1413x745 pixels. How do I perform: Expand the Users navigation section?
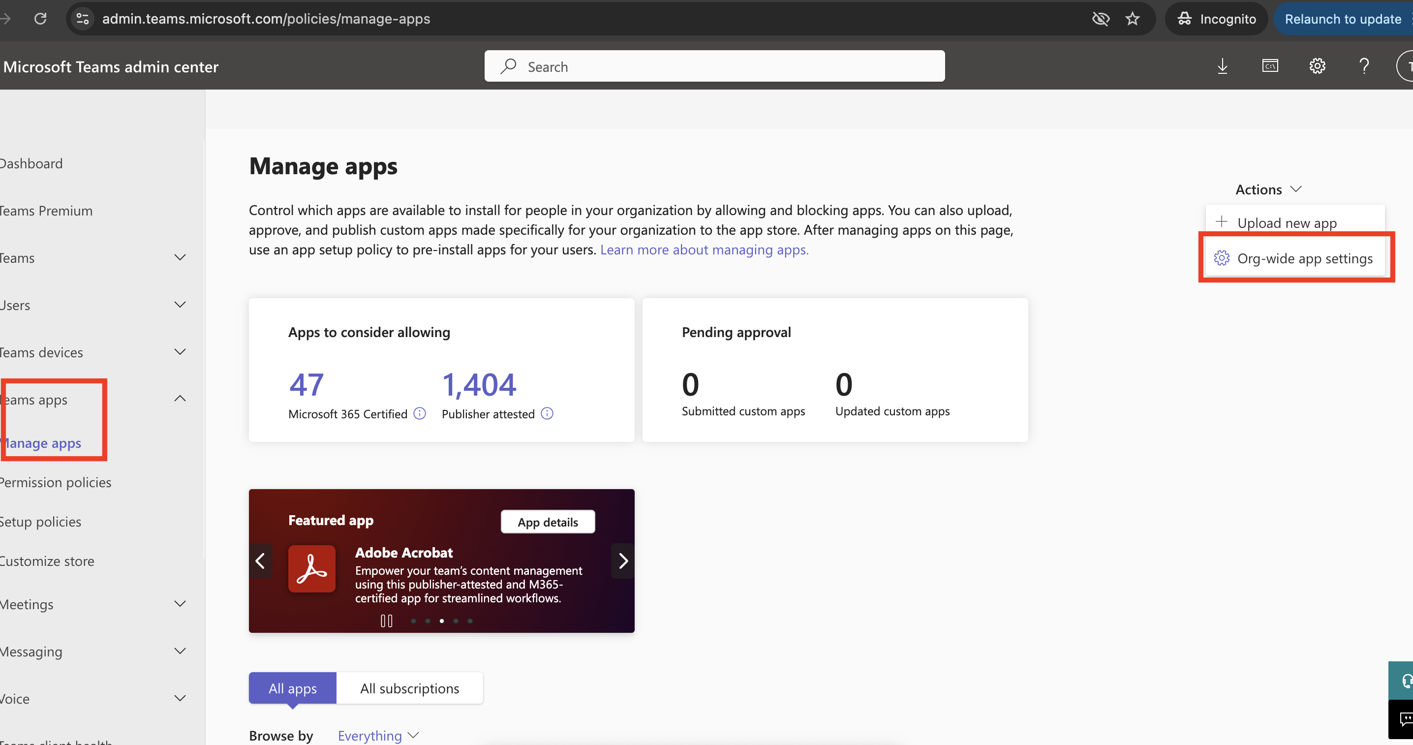tap(180, 305)
